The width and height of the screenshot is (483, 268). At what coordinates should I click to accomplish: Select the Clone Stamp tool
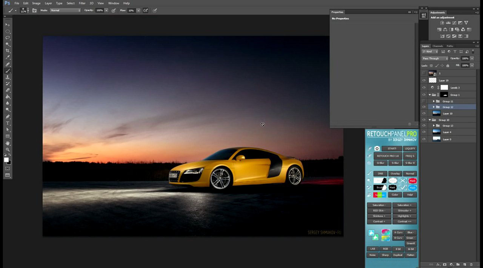point(8,77)
